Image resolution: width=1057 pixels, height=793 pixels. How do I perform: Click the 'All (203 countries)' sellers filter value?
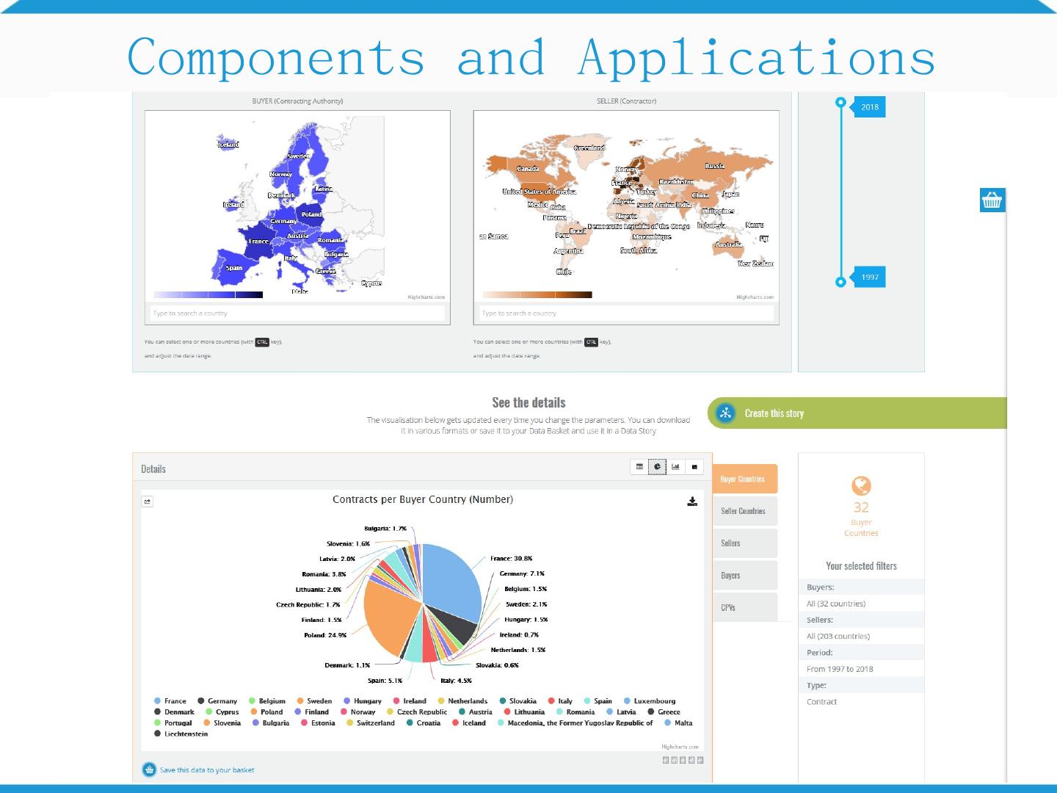coord(838,637)
